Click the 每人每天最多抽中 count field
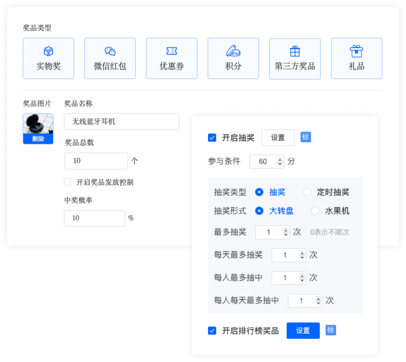Screen dimensions: 406x362 tap(305, 301)
